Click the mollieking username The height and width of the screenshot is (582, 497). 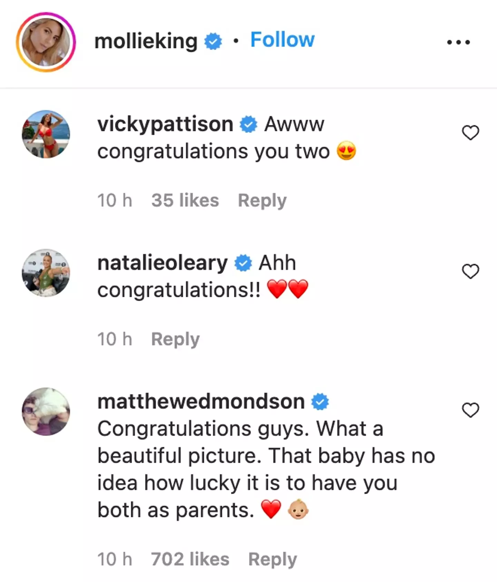(146, 41)
